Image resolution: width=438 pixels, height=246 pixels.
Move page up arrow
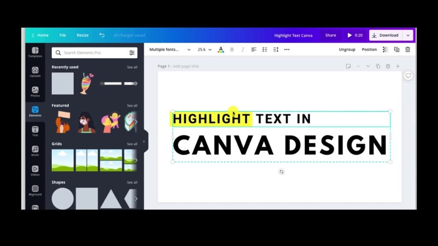358,66
